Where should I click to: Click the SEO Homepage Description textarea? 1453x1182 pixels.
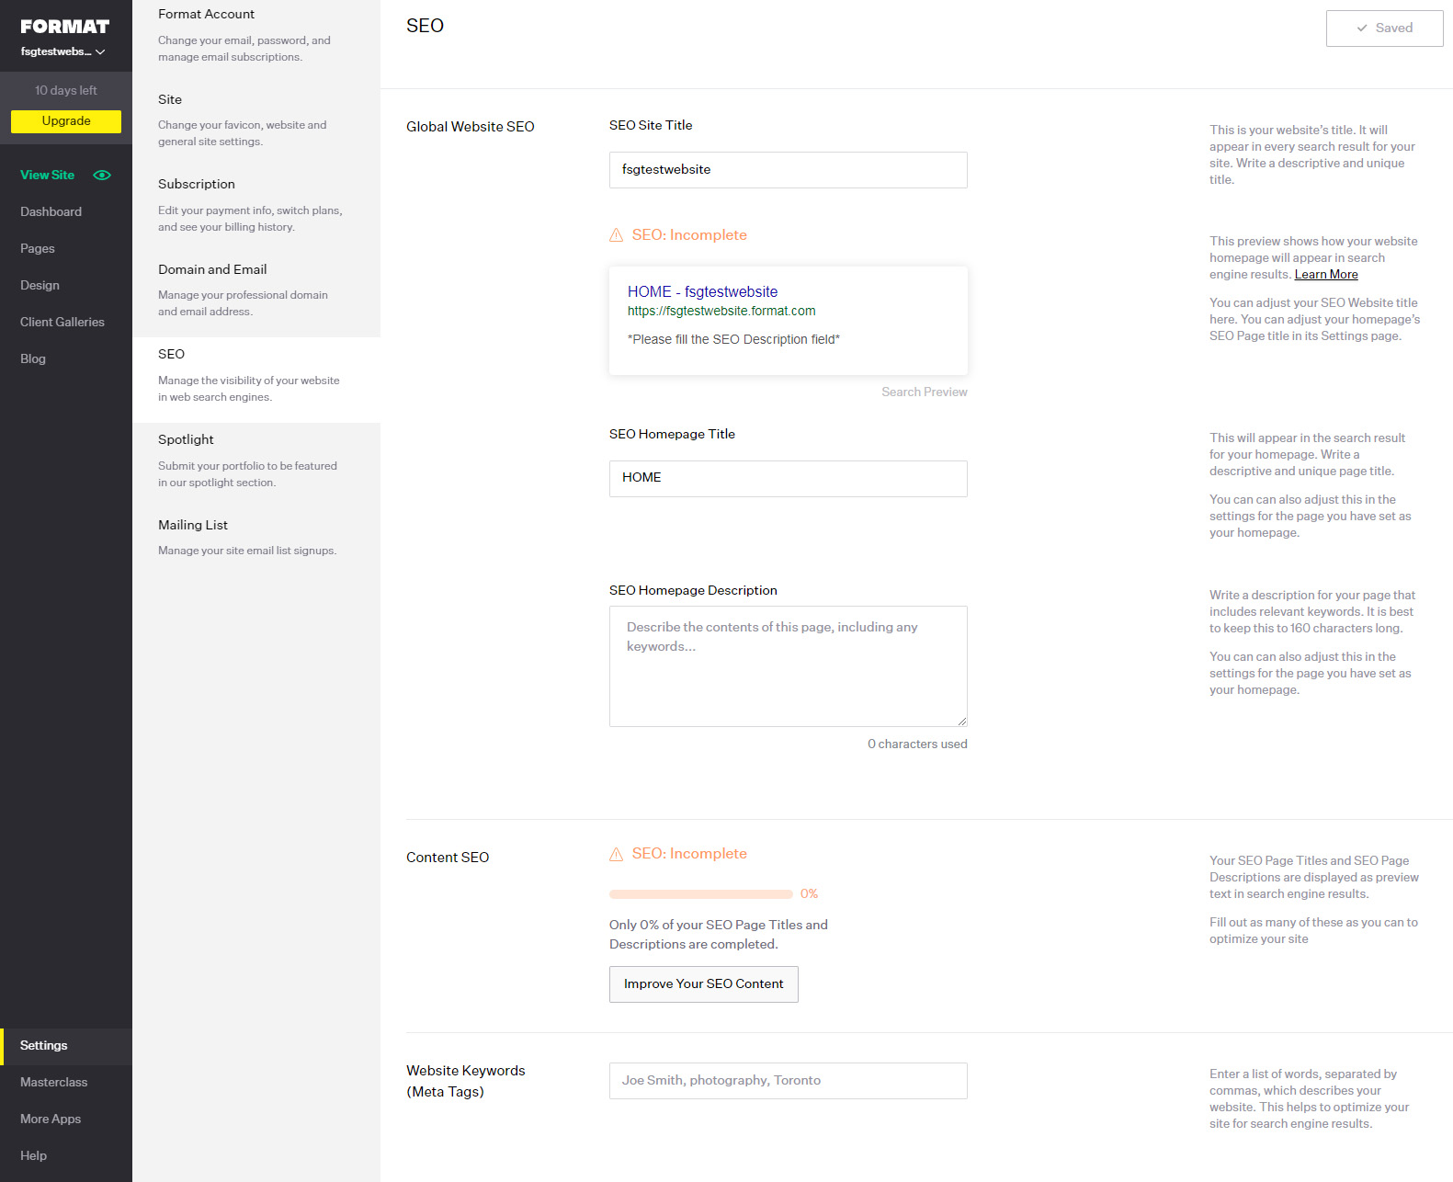tap(788, 666)
